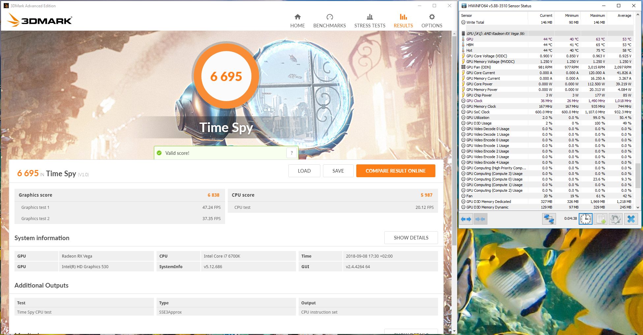Maximize the HWiNFO64 Sensor Status window
The width and height of the screenshot is (643, 335).
[x=619, y=6]
